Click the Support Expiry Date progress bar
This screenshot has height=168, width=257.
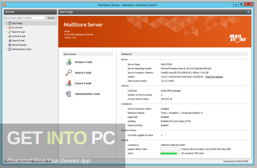point(170,149)
